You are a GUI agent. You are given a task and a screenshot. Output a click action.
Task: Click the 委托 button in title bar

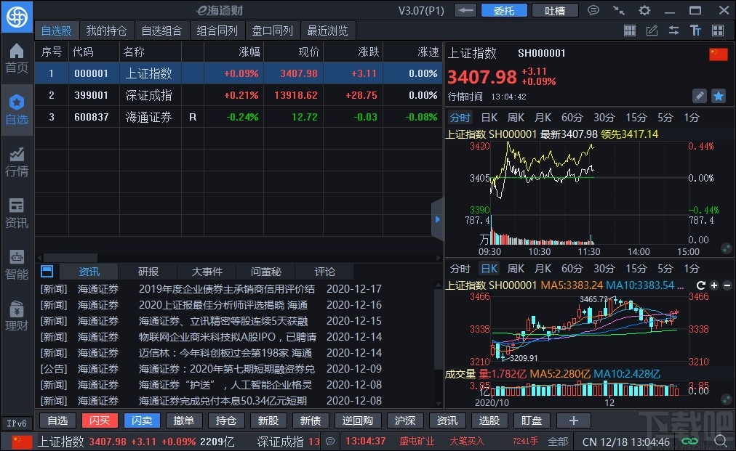504,10
